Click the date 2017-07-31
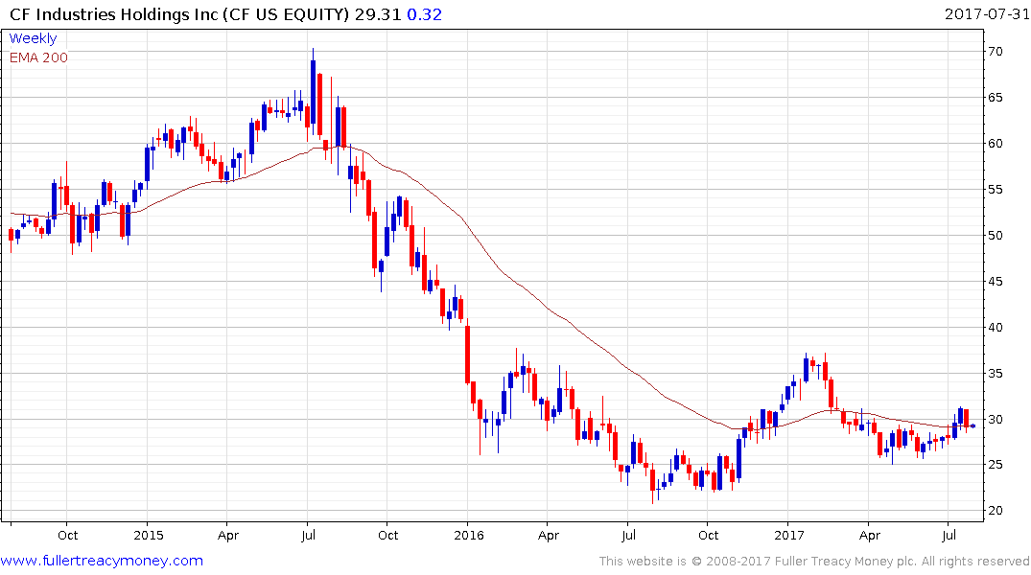The image size is (1031, 575). point(987,13)
